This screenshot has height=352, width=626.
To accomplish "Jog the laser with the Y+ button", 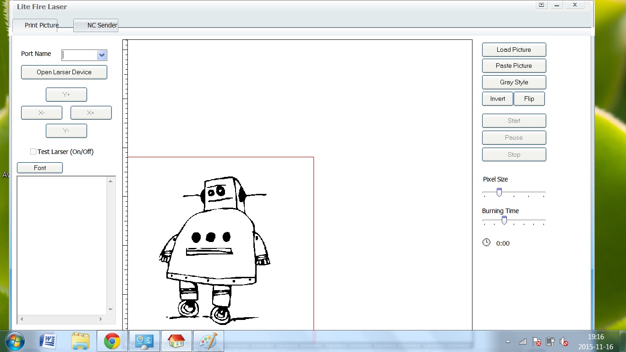I will tap(66, 94).
